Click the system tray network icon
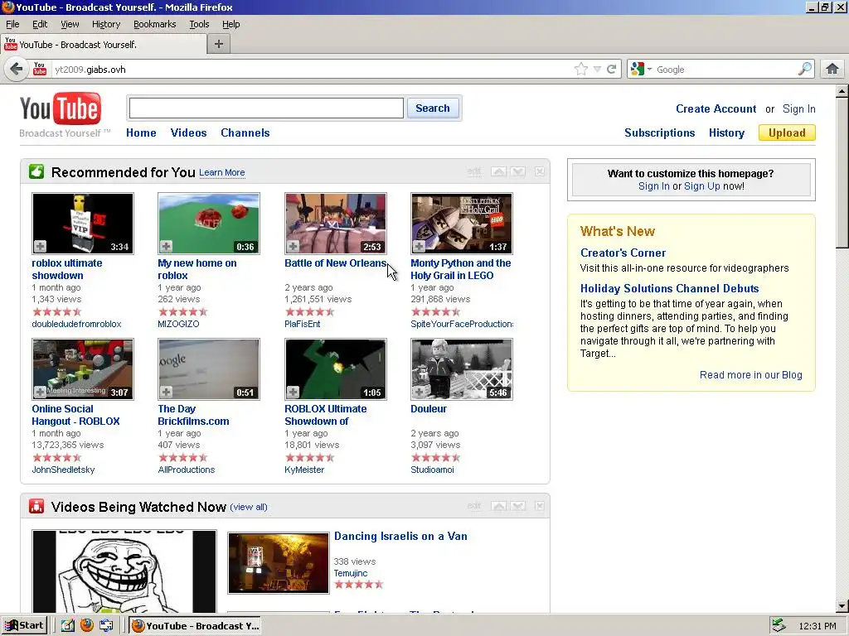This screenshot has height=636, width=849. pyautogui.click(x=779, y=625)
